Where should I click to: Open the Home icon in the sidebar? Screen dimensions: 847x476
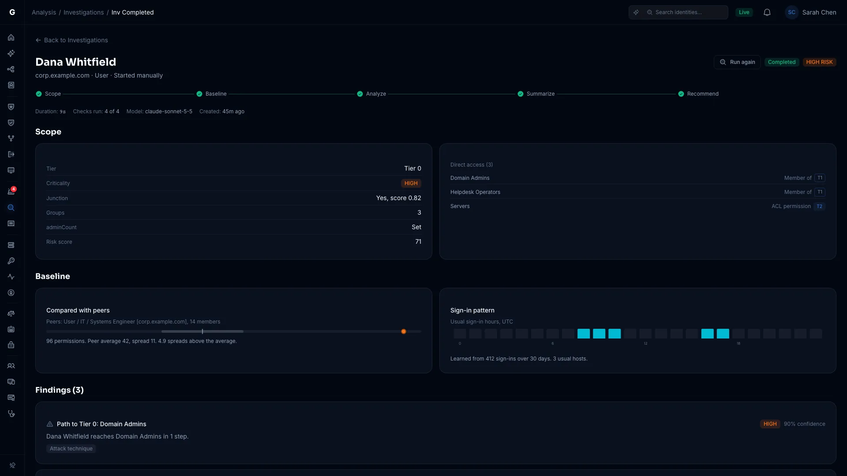(x=11, y=37)
